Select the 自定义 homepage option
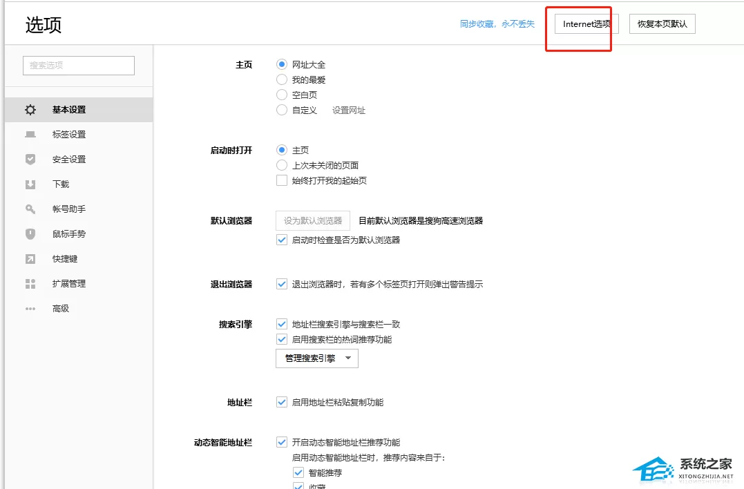 (x=282, y=110)
